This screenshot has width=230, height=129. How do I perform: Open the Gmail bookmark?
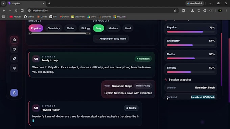(64, 17)
